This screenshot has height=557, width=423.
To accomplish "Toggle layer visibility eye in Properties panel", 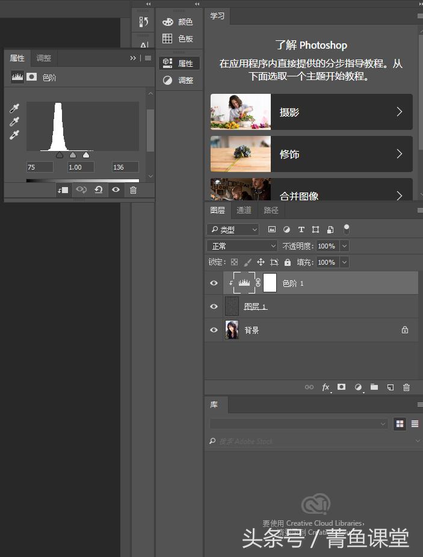I will pos(116,190).
